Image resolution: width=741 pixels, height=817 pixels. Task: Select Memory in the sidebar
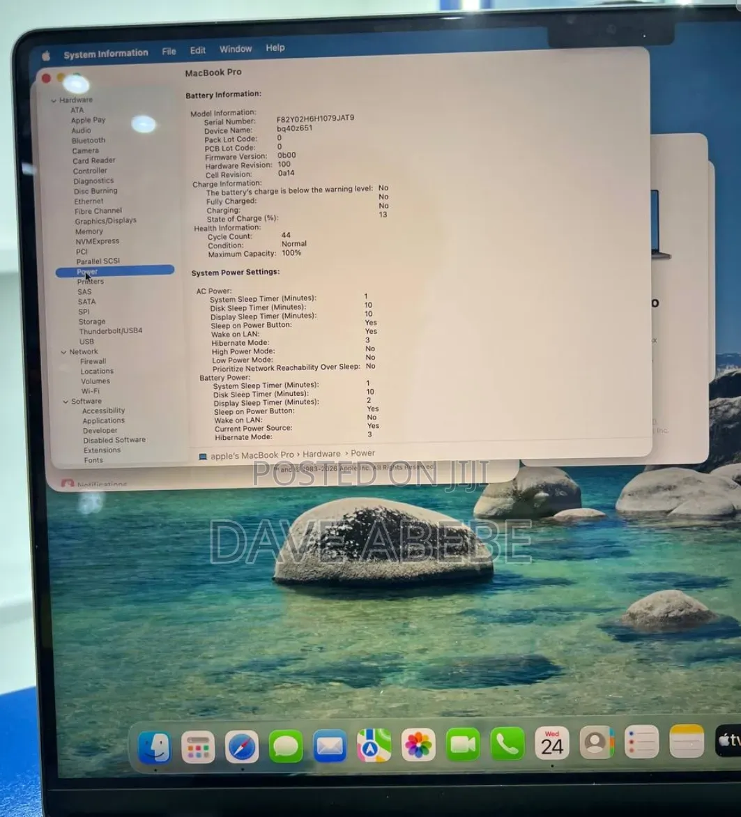pos(89,231)
